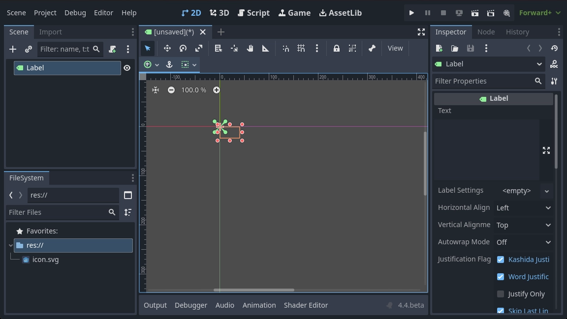Click the Add Child Node plus icon
The width and height of the screenshot is (567, 319).
[13, 49]
